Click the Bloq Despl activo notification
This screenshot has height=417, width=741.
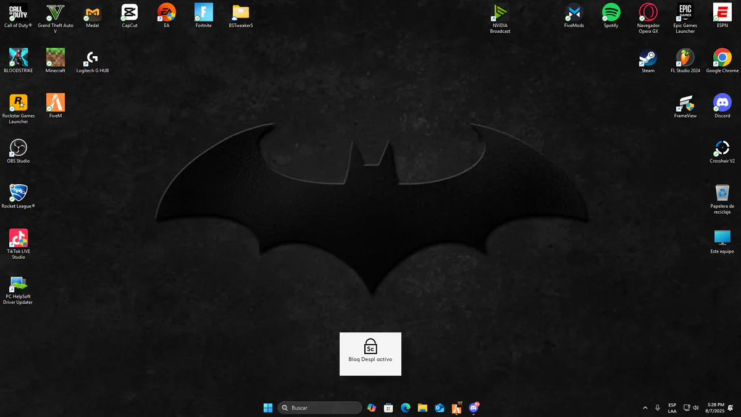pos(371,354)
